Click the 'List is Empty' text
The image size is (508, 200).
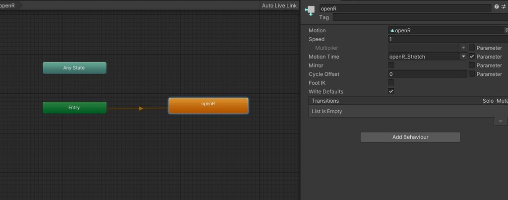coord(327,111)
